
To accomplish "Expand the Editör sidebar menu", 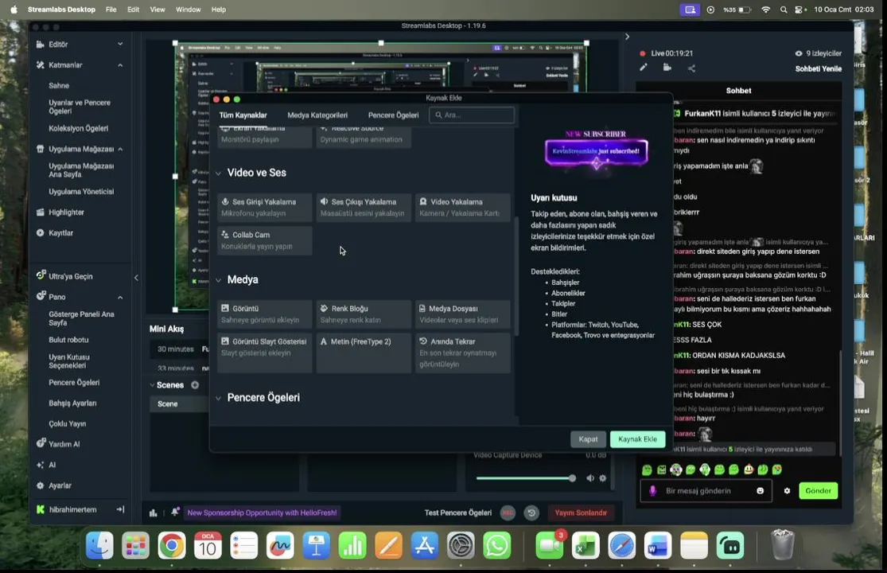I will pyautogui.click(x=120, y=44).
